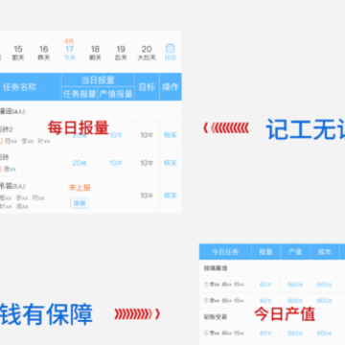Select date 18 (明天)
The width and height of the screenshot is (345, 345).
[95, 53]
